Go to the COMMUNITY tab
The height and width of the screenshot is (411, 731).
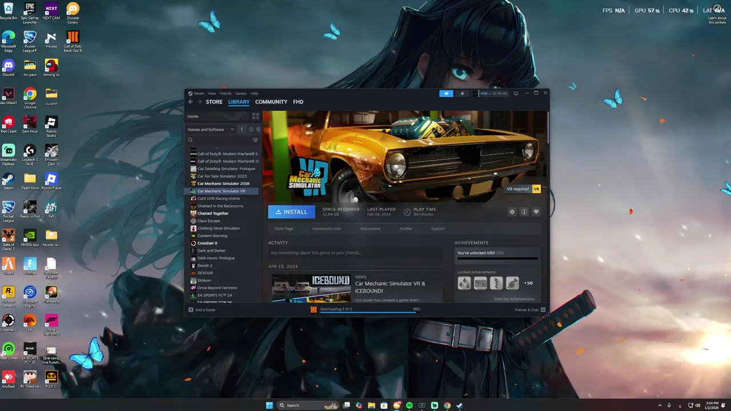(x=271, y=102)
